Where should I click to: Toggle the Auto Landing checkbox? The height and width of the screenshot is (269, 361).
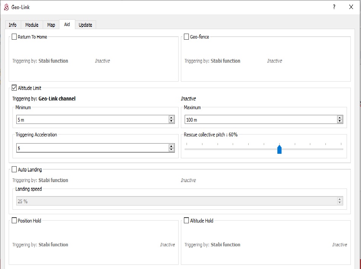click(14, 170)
